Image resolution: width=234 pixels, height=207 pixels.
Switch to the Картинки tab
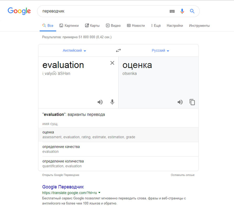[x=69, y=25]
